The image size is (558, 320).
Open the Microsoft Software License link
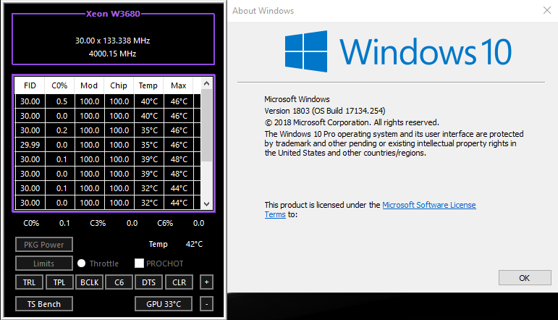coord(429,205)
